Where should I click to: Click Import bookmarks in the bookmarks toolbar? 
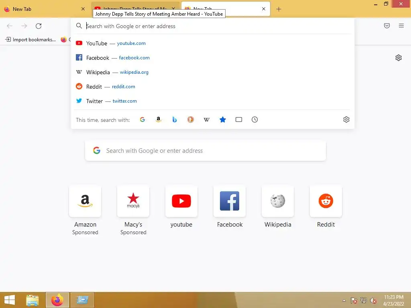coord(31,40)
